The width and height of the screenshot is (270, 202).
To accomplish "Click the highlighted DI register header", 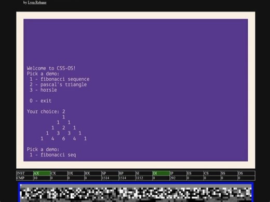I will pyautogui.click(x=161, y=173).
